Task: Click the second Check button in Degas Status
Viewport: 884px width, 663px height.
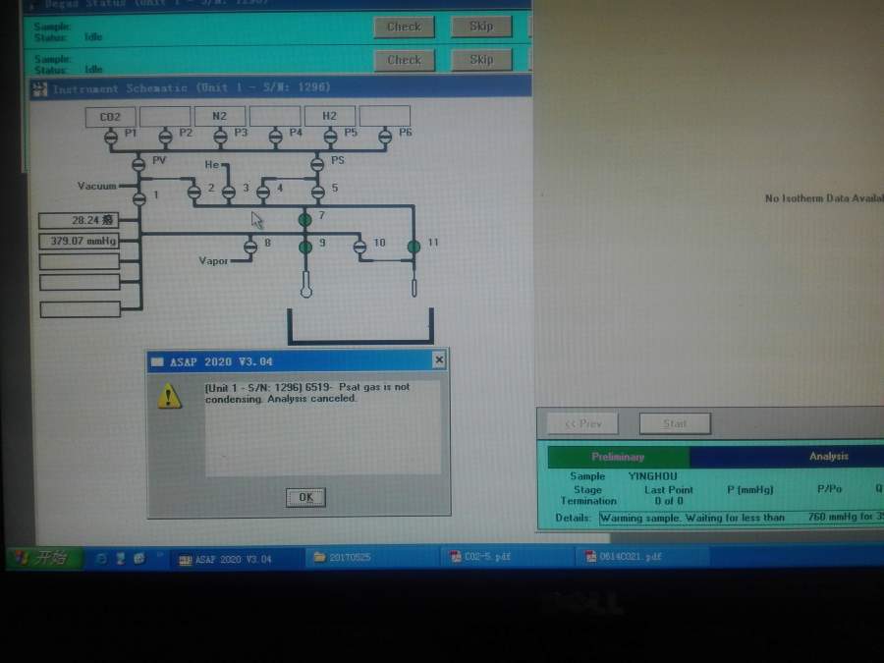Action: [405, 60]
